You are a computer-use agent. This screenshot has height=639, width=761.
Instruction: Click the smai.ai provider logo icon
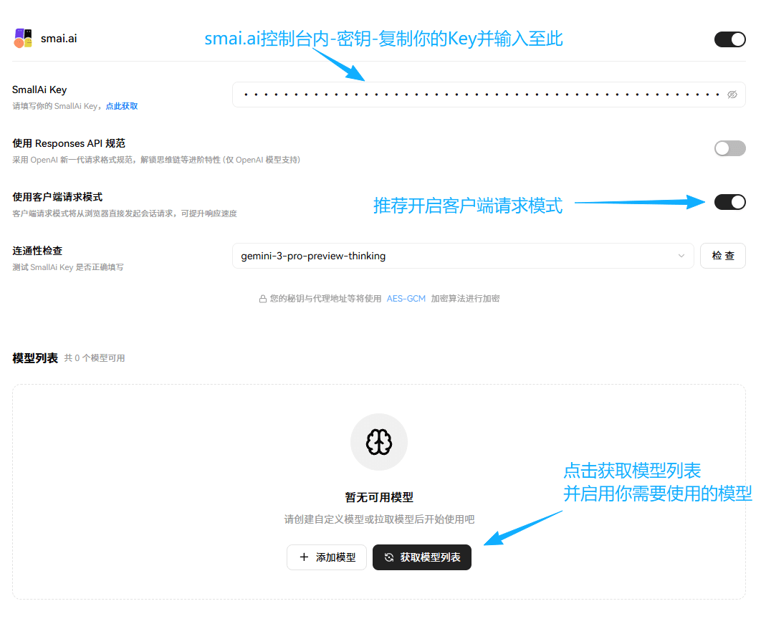(x=22, y=38)
